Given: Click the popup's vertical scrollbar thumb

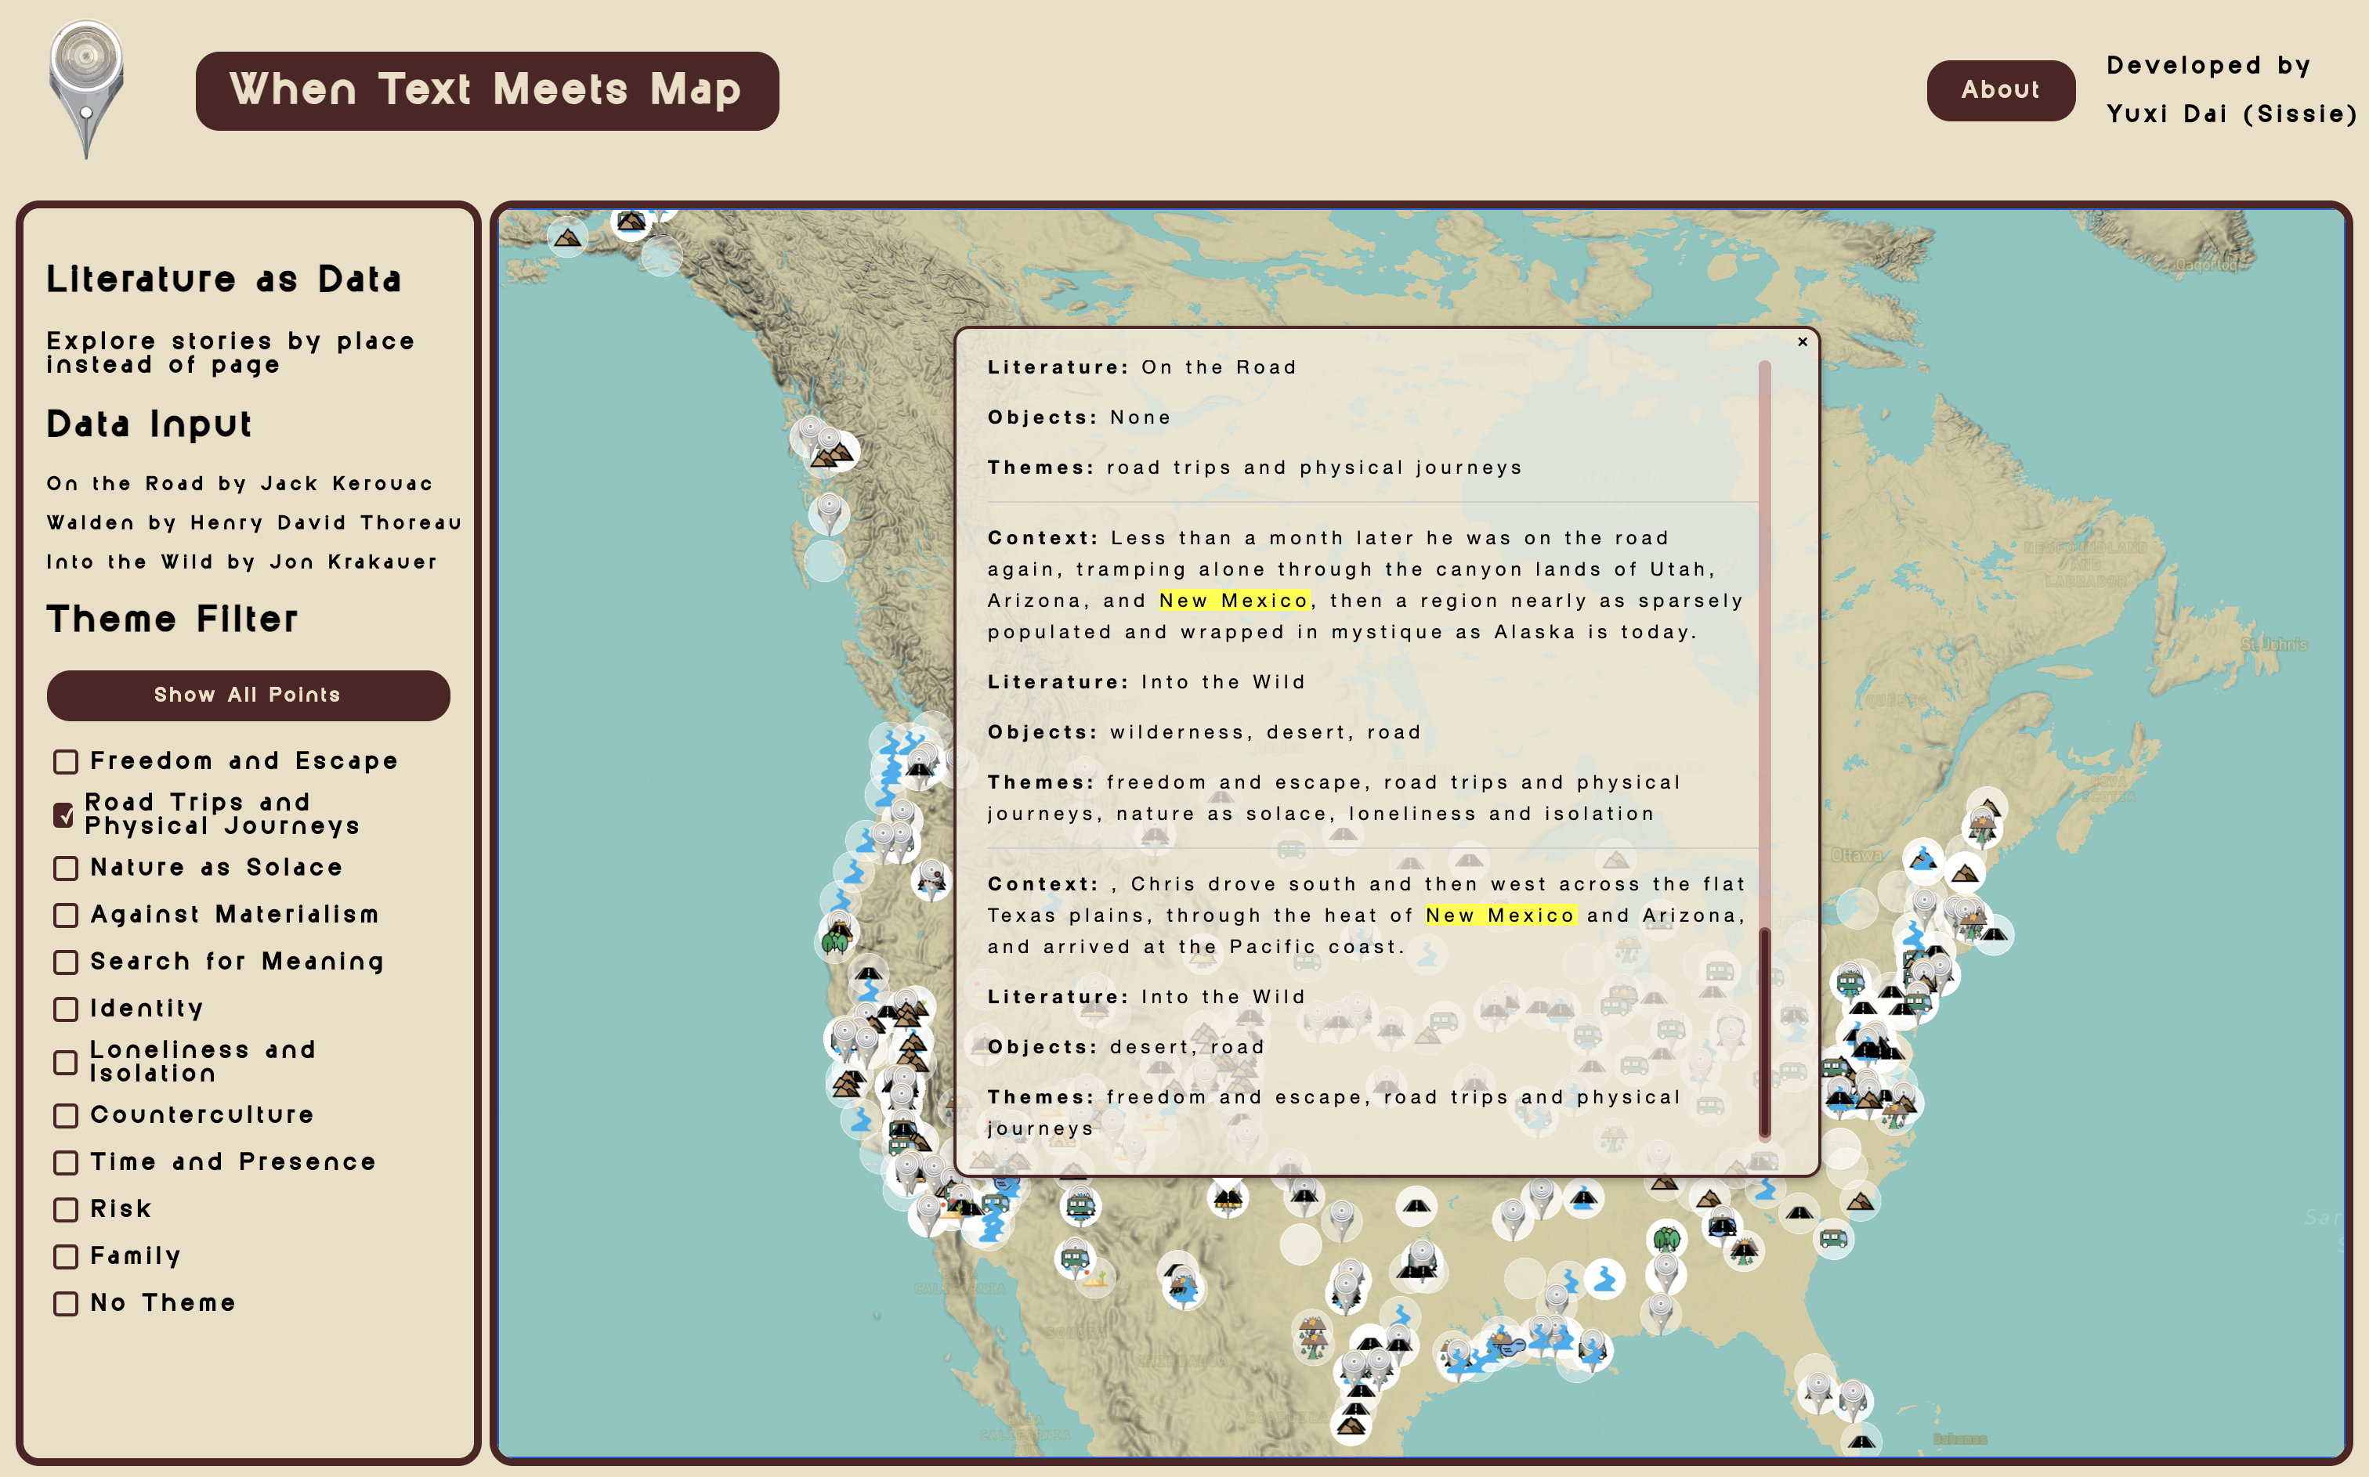Looking at the screenshot, I should tap(1764, 1031).
